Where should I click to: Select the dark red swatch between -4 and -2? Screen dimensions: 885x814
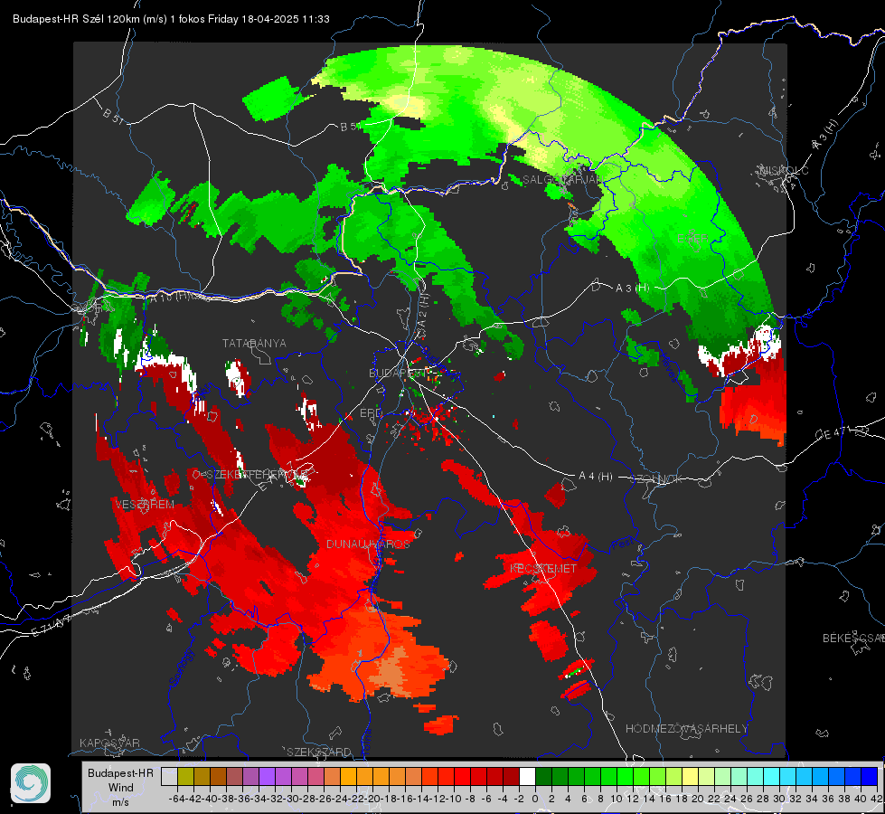point(511,777)
